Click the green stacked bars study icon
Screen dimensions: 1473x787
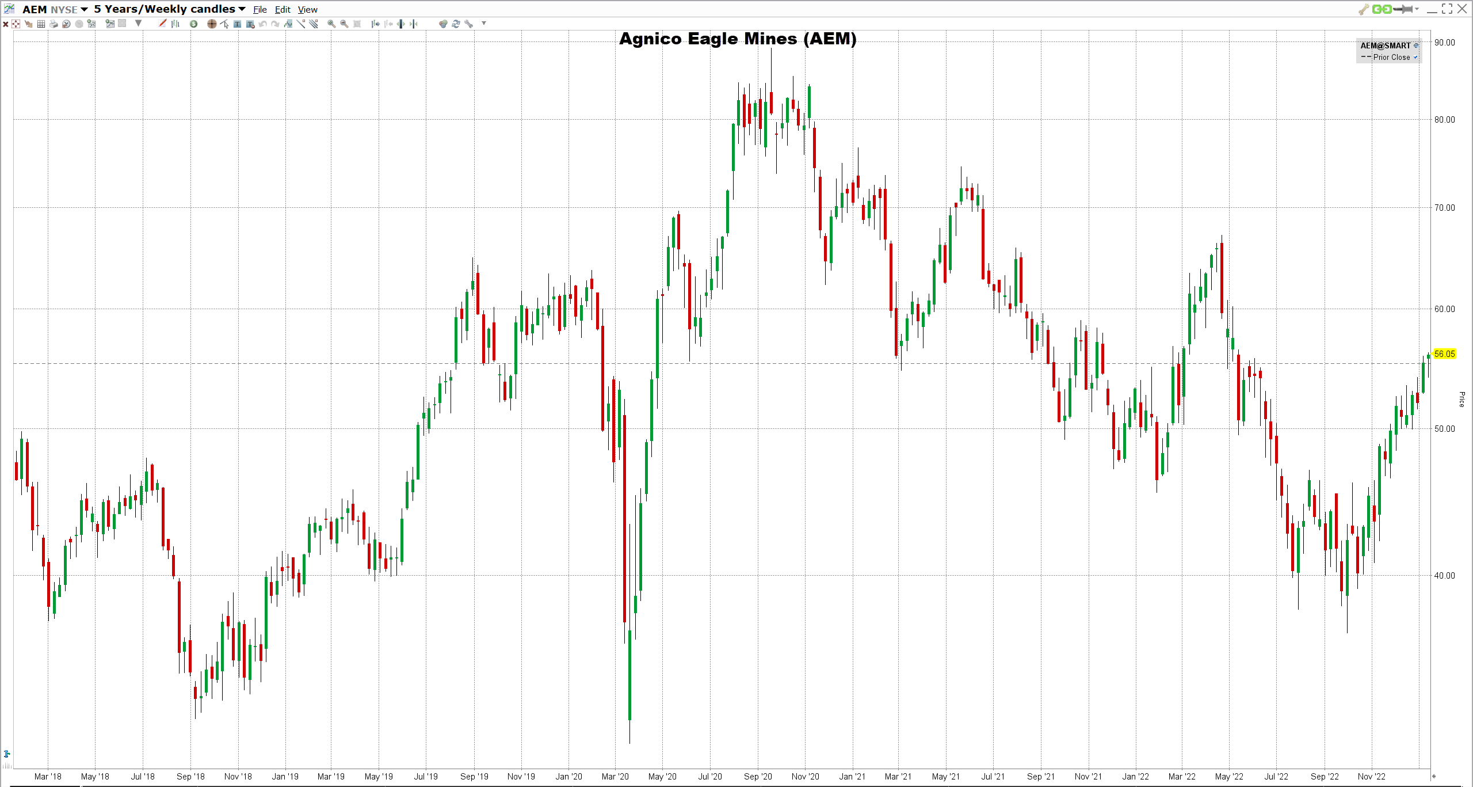[x=288, y=24]
